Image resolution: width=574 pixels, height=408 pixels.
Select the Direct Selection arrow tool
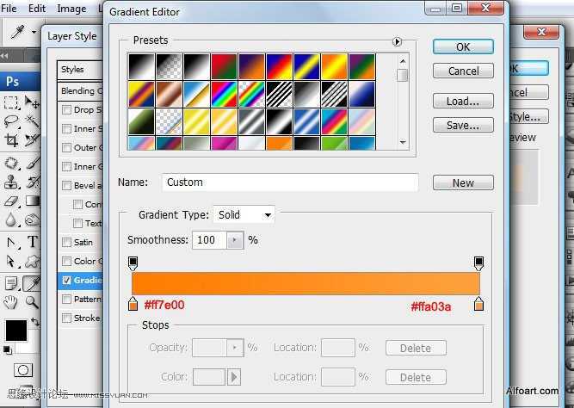coord(11,261)
